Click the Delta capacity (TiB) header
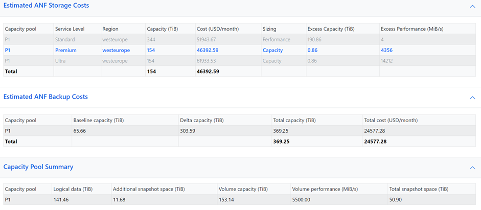 202,121
